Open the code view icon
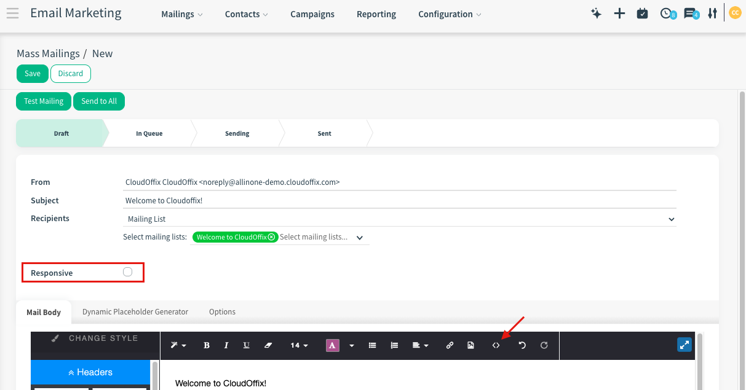This screenshot has width=746, height=390. 496,345
